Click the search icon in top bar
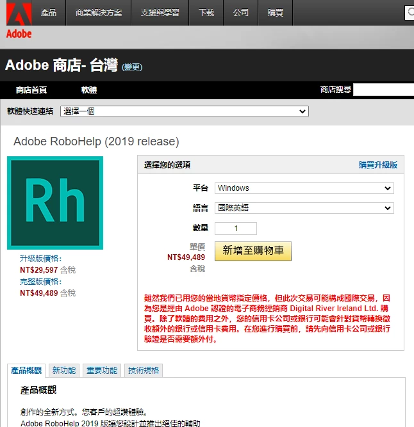414x427 pixels. (x=410, y=12)
